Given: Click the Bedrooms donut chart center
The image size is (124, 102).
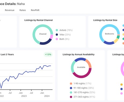Looking at the screenshot, I should pos(109,34).
